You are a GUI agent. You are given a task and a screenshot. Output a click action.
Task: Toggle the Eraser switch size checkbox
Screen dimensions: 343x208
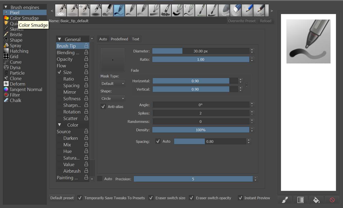(x=151, y=198)
